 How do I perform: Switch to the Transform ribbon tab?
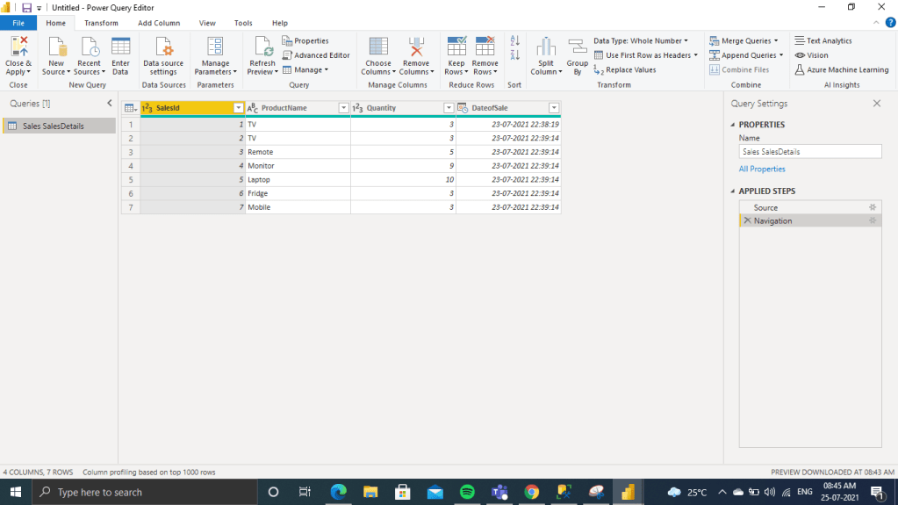coord(101,23)
